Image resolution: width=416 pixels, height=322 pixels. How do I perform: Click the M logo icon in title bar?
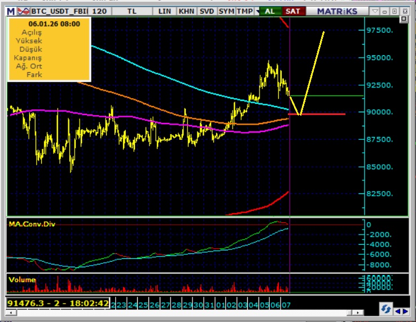click(11, 11)
